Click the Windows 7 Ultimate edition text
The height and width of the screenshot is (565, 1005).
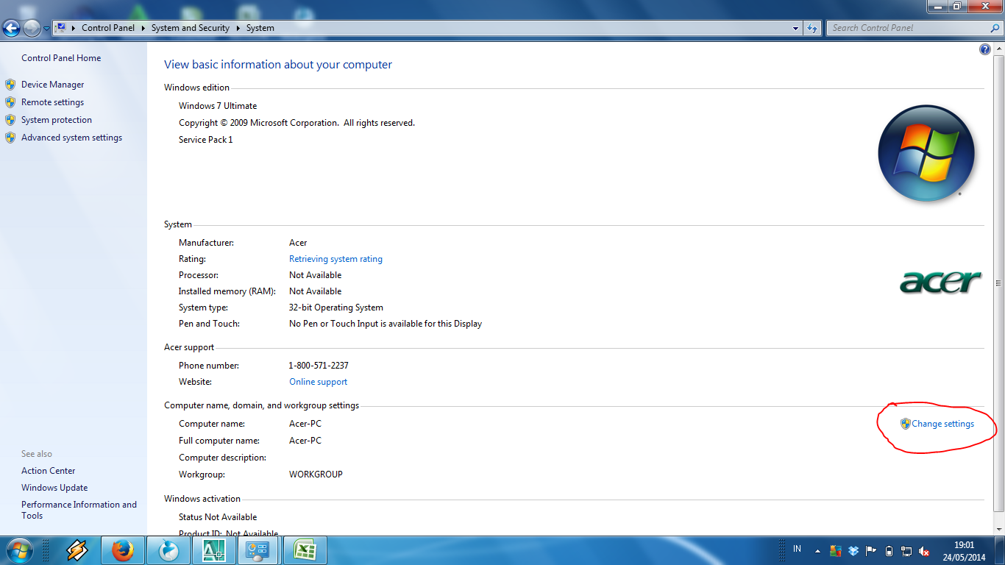point(218,106)
